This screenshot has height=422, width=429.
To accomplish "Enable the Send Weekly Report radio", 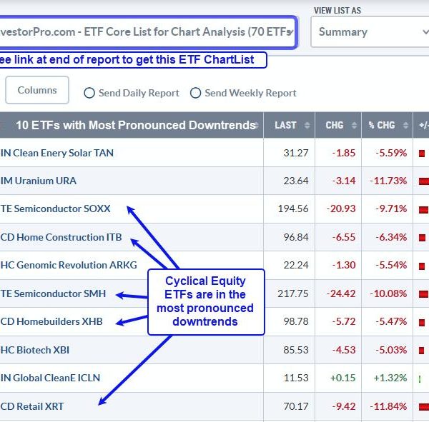I will click(x=195, y=93).
